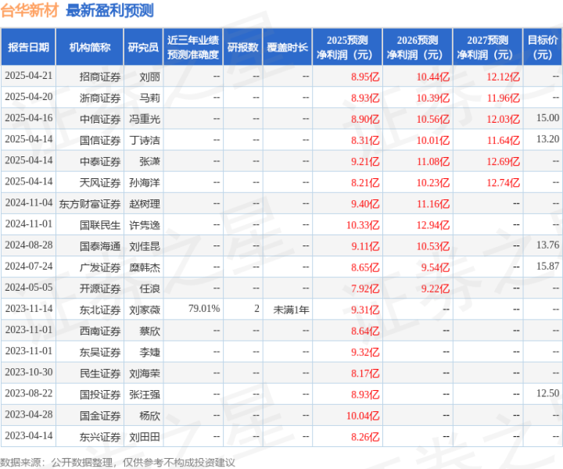Click the 12.12亿 2027 forecast
563x469 pixels.
503,77
